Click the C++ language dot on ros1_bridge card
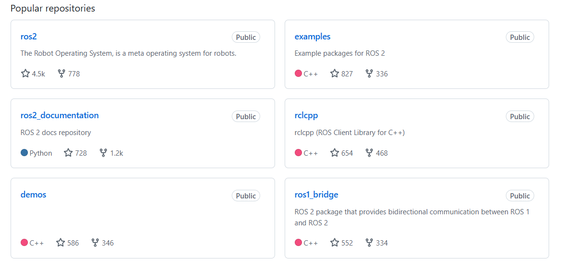The image size is (565, 271). click(x=298, y=242)
